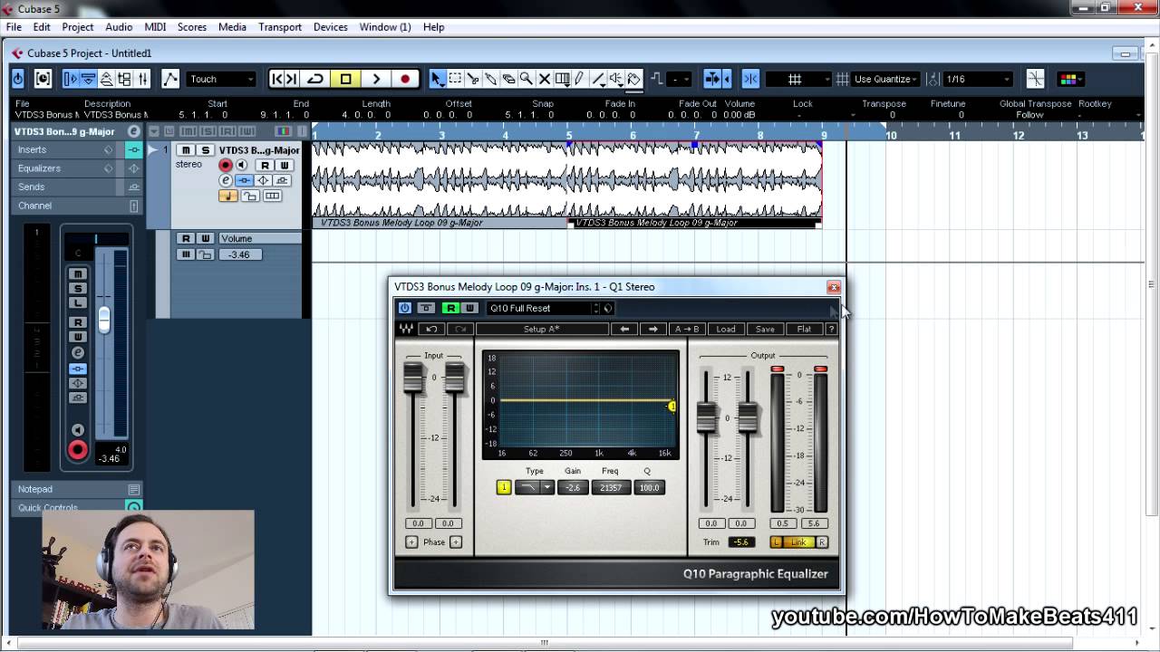Solo the VTDS3 track with S button
This screenshot has height=652, width=1160.
pyautogui.click(x=206, y=150)
